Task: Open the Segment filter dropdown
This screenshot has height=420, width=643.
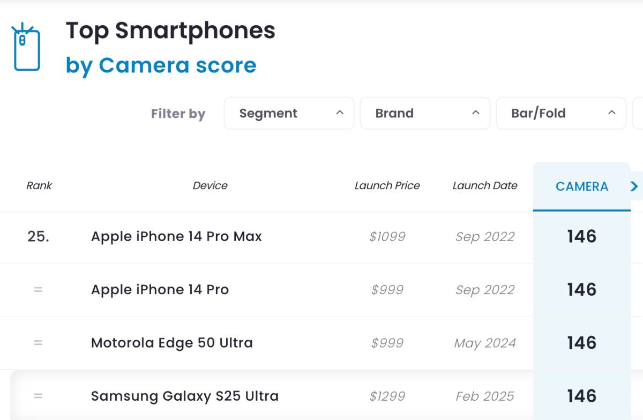Action: 289,113
